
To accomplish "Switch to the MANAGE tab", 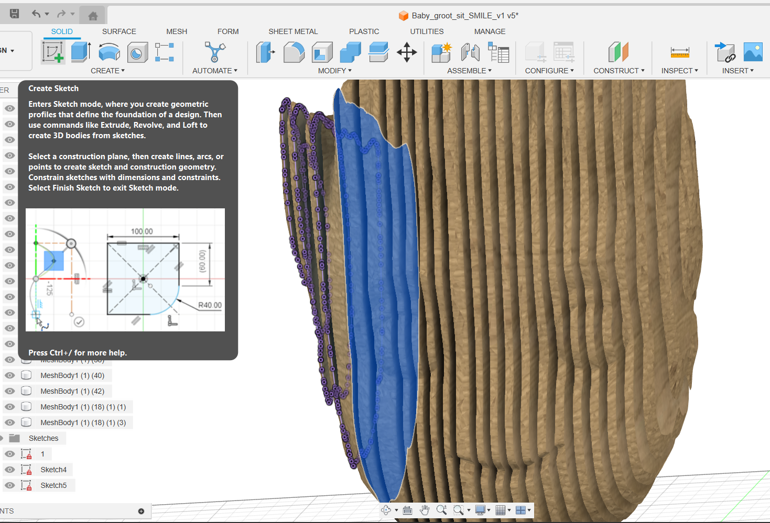I will point(490,31).
